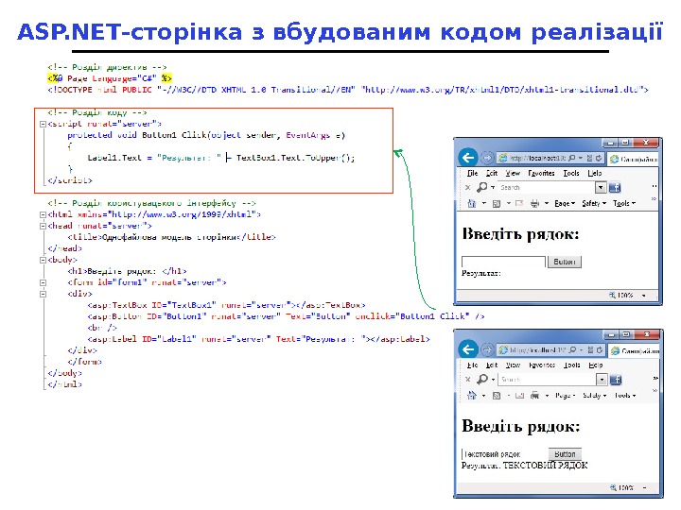Click Refresh icon in browser with empty text box

tap(599, 158)
